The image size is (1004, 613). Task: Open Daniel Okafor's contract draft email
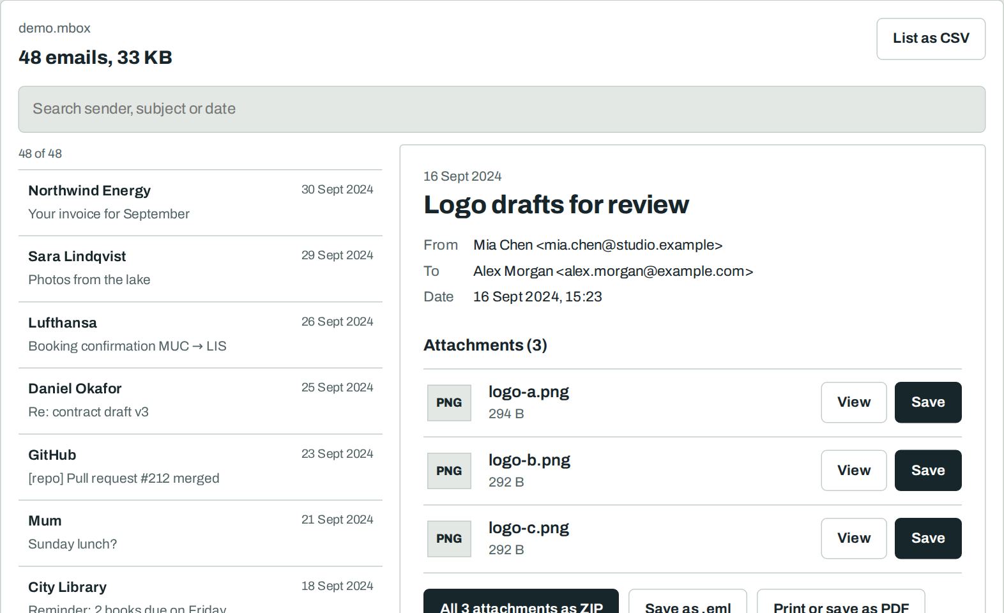200,401
